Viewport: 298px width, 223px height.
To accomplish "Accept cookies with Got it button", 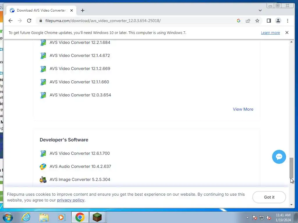I will (x=269, y=197).
